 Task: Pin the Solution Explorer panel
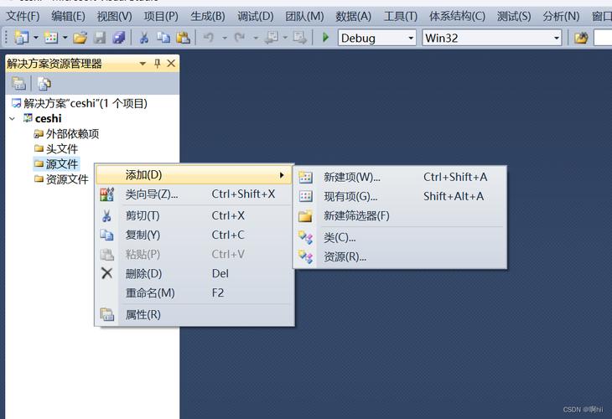[x=158, y=63]
